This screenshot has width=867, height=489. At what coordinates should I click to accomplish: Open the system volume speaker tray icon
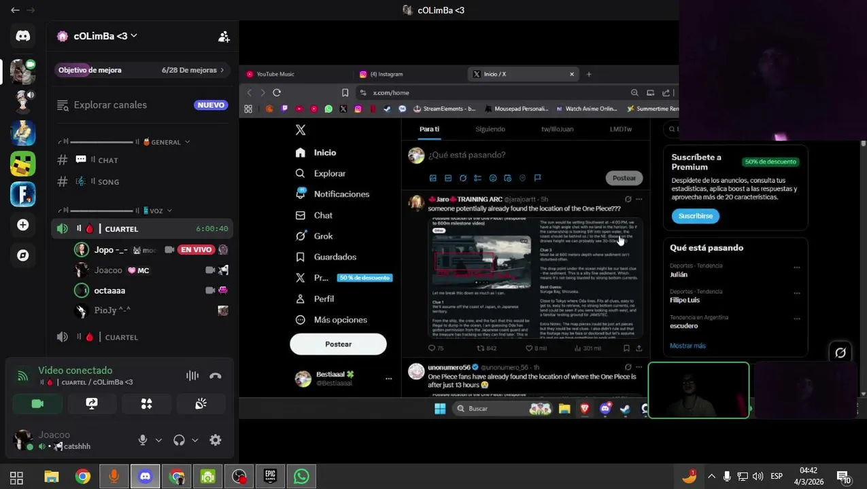(758, 477)
